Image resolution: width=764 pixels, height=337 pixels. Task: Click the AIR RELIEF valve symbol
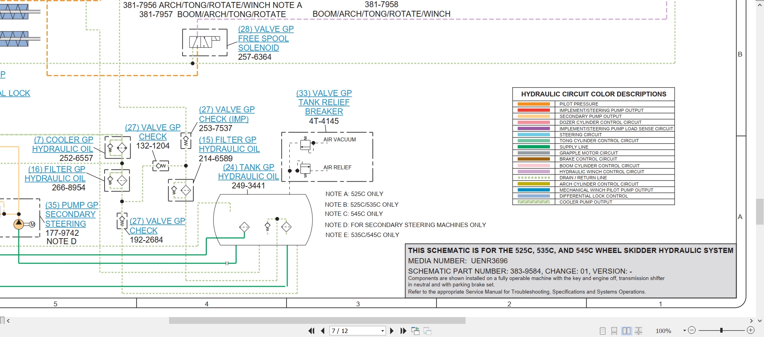306,169
